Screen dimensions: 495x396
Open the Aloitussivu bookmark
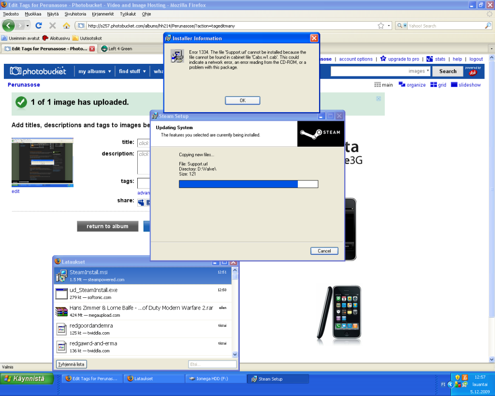(x=56, y=38)
